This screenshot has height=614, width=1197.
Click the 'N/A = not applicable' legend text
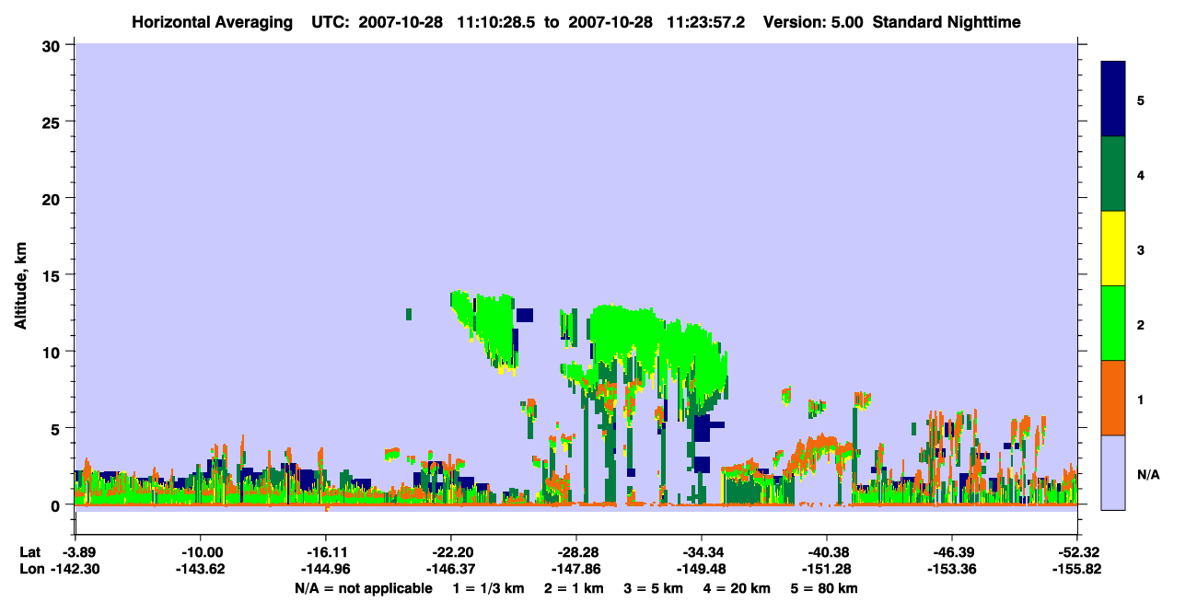pos(363,588)
